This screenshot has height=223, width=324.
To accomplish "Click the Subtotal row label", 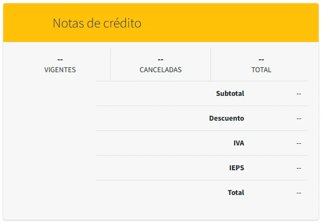I will (x=230, y=93).
